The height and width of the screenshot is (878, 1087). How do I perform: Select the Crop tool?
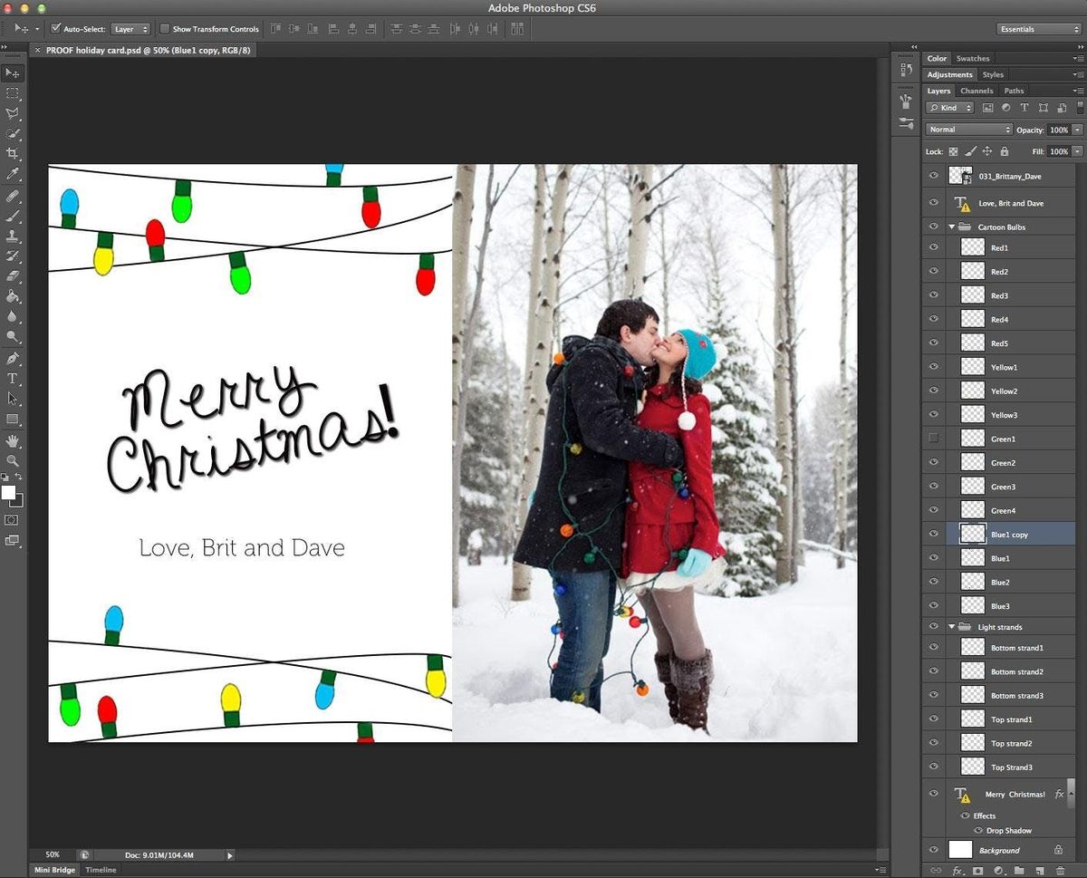pyautogui.click(x=13, y=154)
